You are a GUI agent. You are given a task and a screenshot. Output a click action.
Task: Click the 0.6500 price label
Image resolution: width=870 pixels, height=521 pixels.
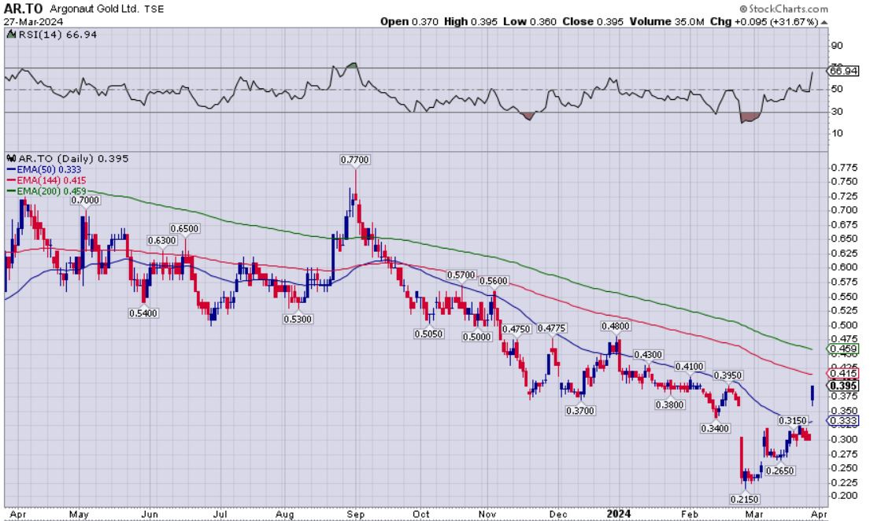tap(185, 228)
